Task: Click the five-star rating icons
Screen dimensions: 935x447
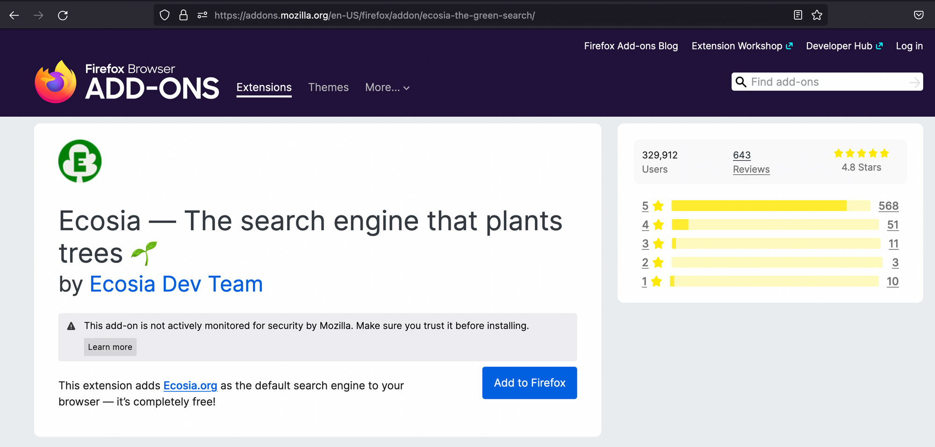Action: pos(862,153)
